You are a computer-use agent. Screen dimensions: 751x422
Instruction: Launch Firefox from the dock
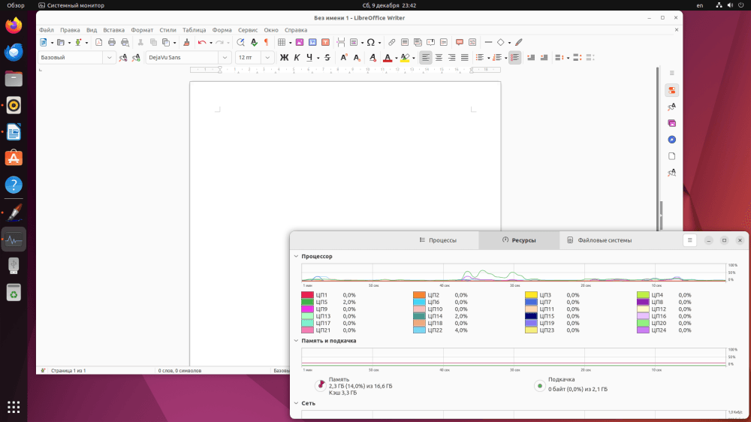14,25
